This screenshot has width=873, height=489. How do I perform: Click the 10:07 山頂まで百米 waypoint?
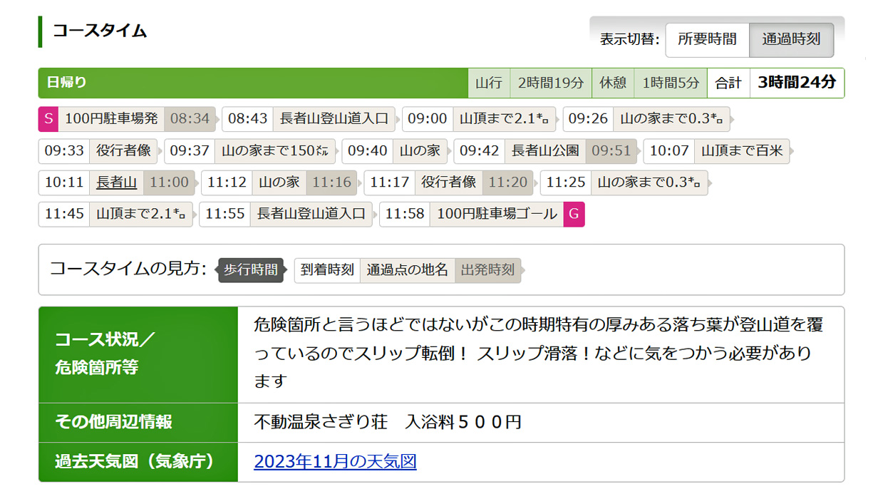click(742, 150)
